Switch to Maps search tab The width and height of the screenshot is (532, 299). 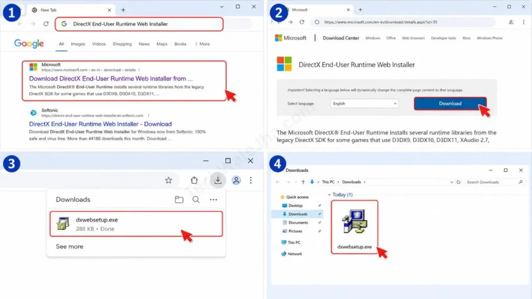162,44
